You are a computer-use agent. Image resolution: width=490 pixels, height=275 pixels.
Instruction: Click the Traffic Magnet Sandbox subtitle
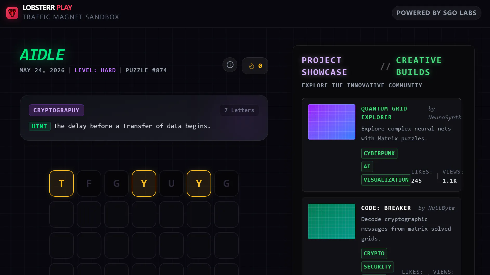pos(71,17)
